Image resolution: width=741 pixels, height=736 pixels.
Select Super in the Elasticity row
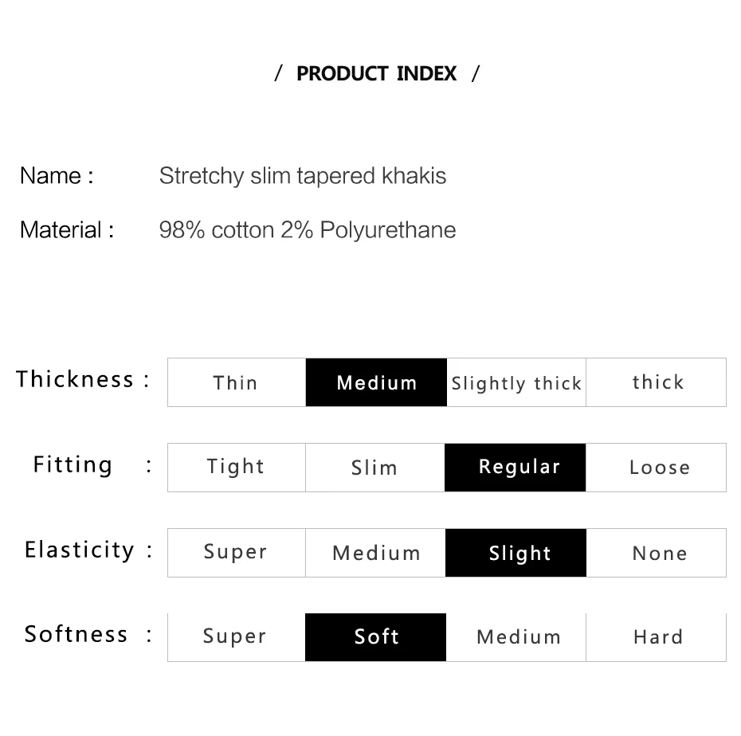(236, 553)
